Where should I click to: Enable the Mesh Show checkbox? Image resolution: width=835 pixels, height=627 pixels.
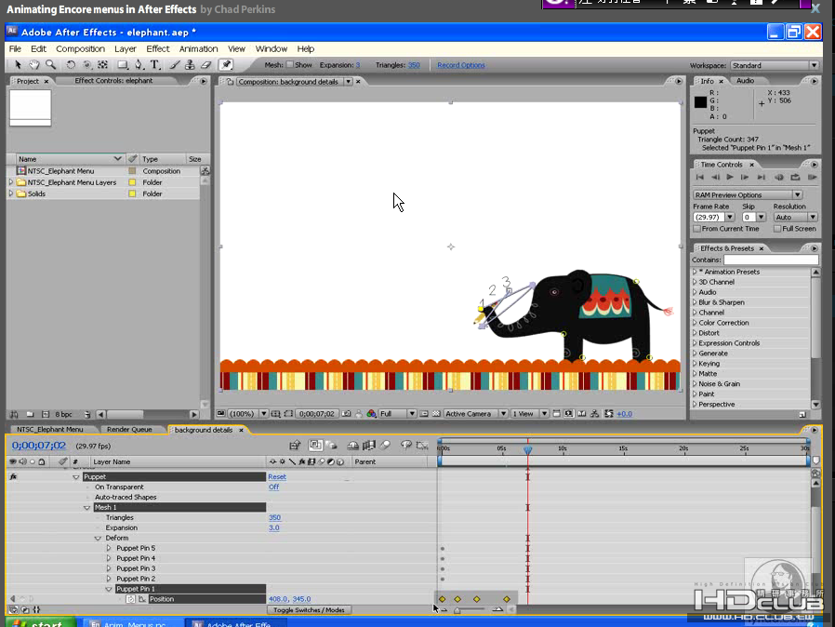[290, 64]
